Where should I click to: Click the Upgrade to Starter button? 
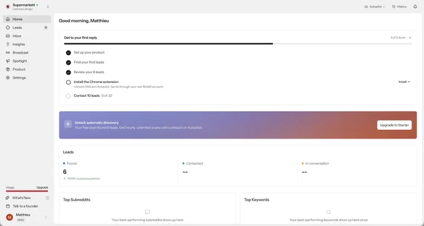pyautogui.click(x=394, y=125)
